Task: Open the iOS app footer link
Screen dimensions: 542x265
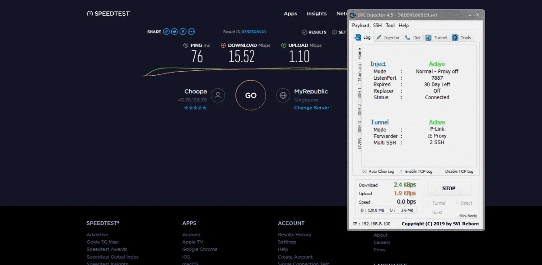Action: click(x=186, y=257)
